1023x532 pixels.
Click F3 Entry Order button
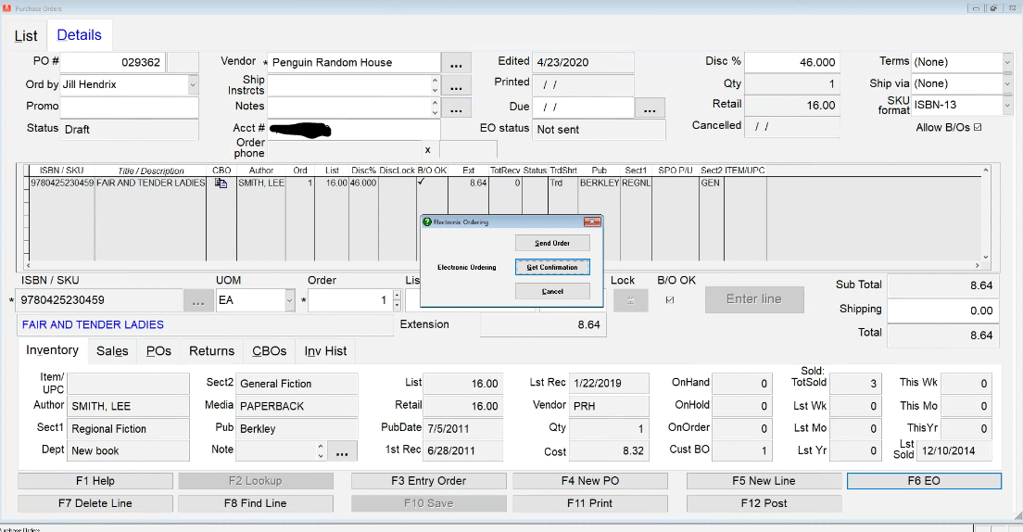[x=429, y=481]
